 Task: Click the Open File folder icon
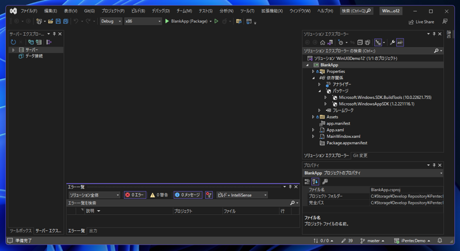[51, 21]
